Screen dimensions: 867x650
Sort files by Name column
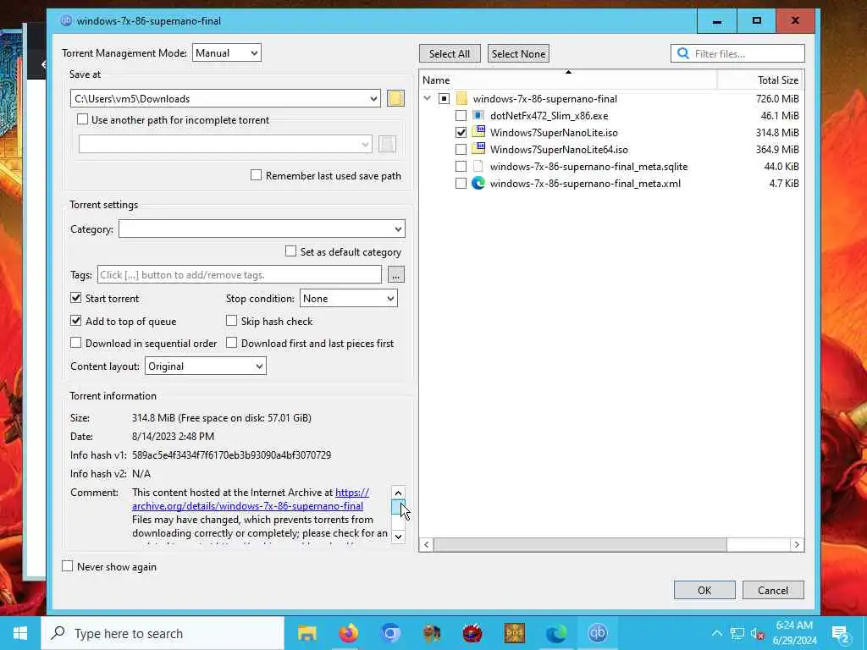pyautogui.click(x=568, y=80)
